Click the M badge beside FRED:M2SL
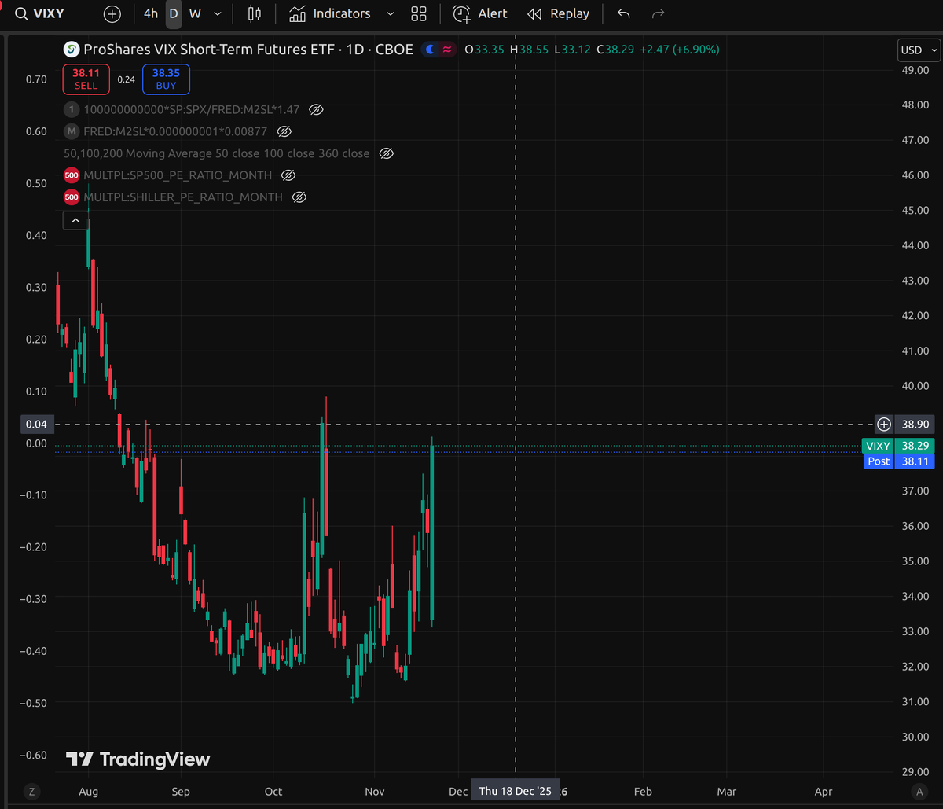 point(72,131)
